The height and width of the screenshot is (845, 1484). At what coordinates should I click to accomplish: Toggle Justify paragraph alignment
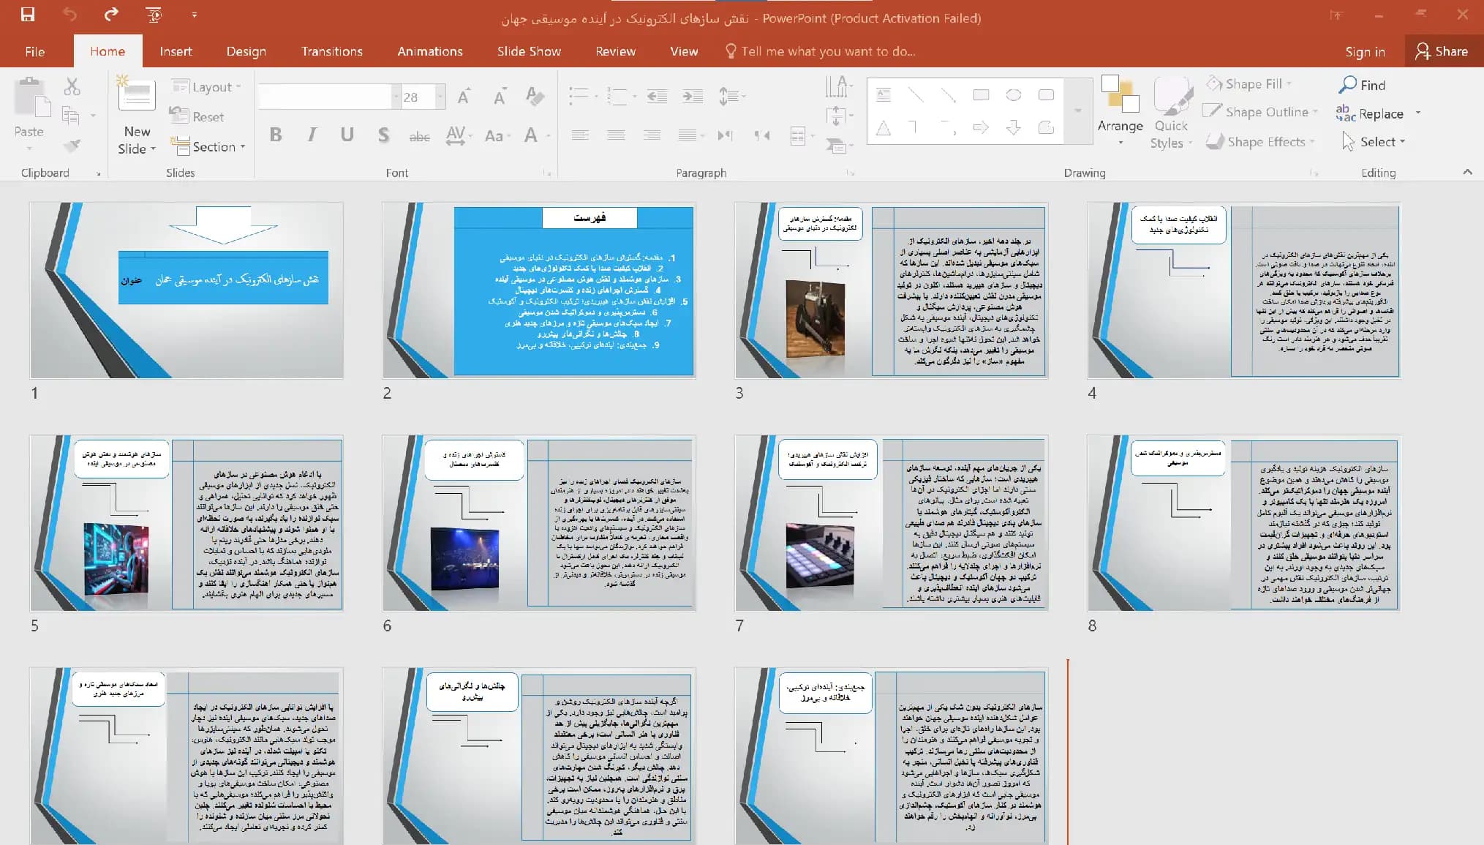(688, 135)
